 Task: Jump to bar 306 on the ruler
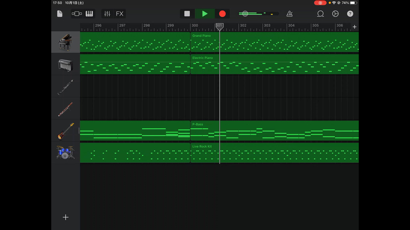pos(340,26)
